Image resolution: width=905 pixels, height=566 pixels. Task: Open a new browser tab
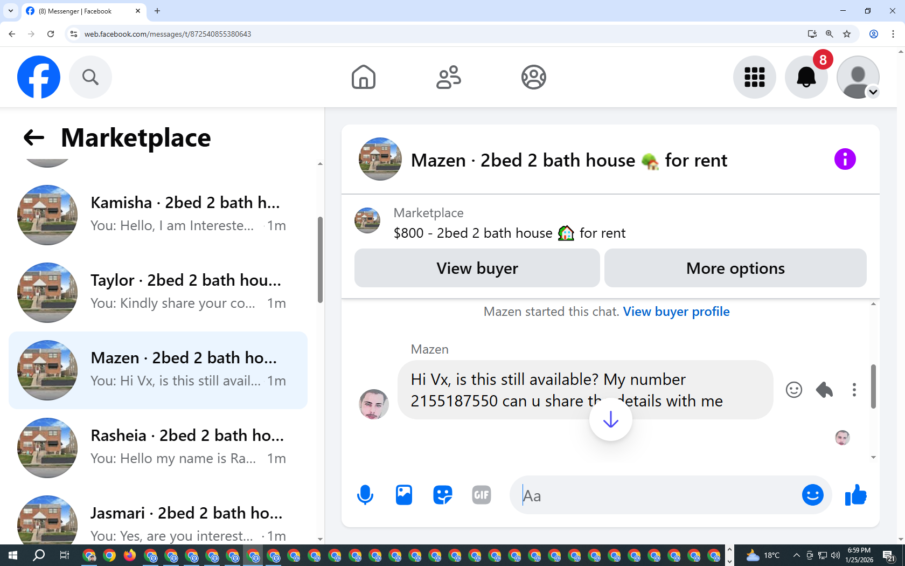pyautogui.click(x=157, y=11)
